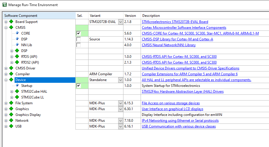Click the CMSIS green diamond icon
This screenshot has height=147, width=269.
pyautogui.click(x=11, y=27)
